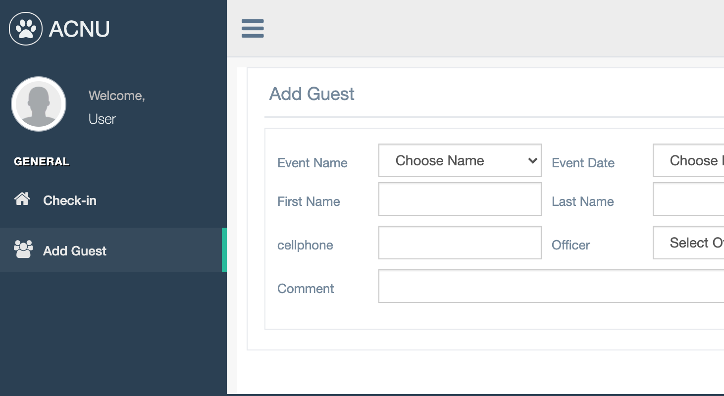Click the user profile avatar picture
The width and height of the screenshot is (724, 396).
[x=39, y=104]
